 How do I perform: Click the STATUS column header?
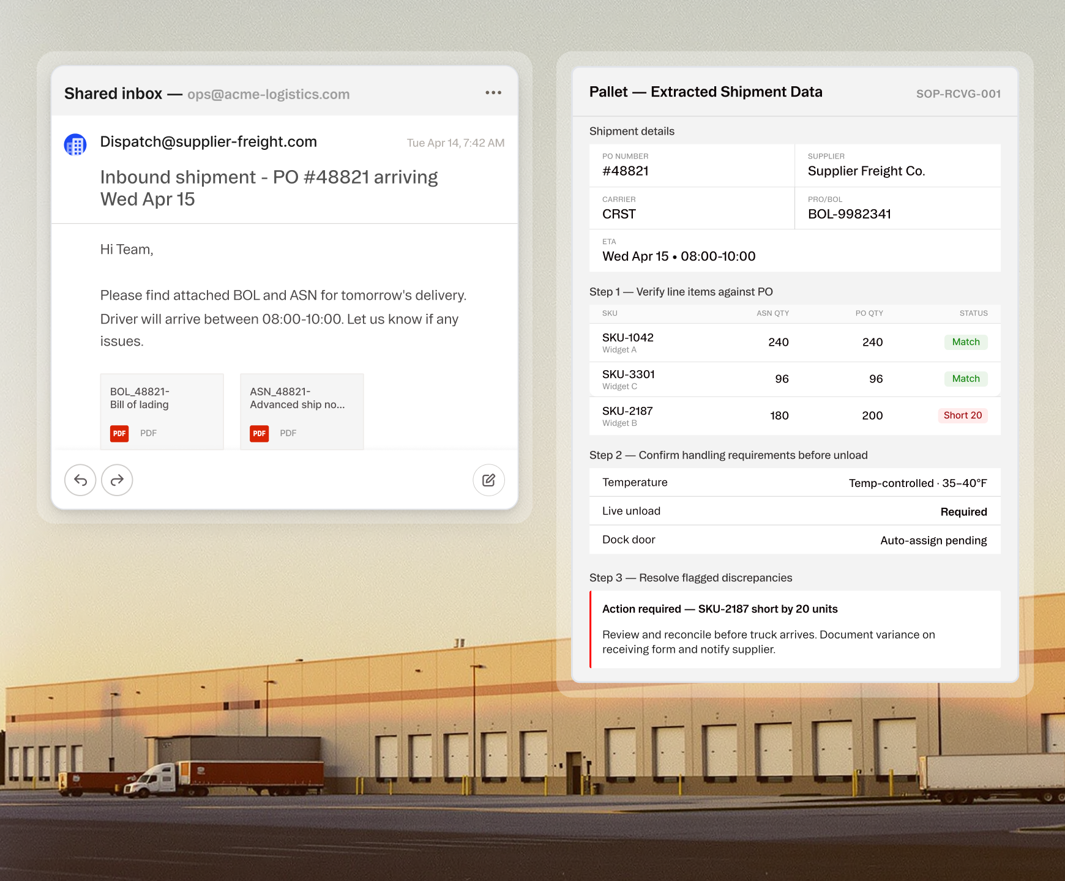[x=973, y=313]
